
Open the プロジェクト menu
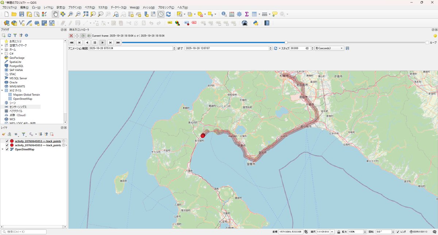tap(9, 7)
